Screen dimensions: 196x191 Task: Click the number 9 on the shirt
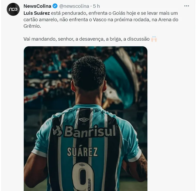coord(83,177)
